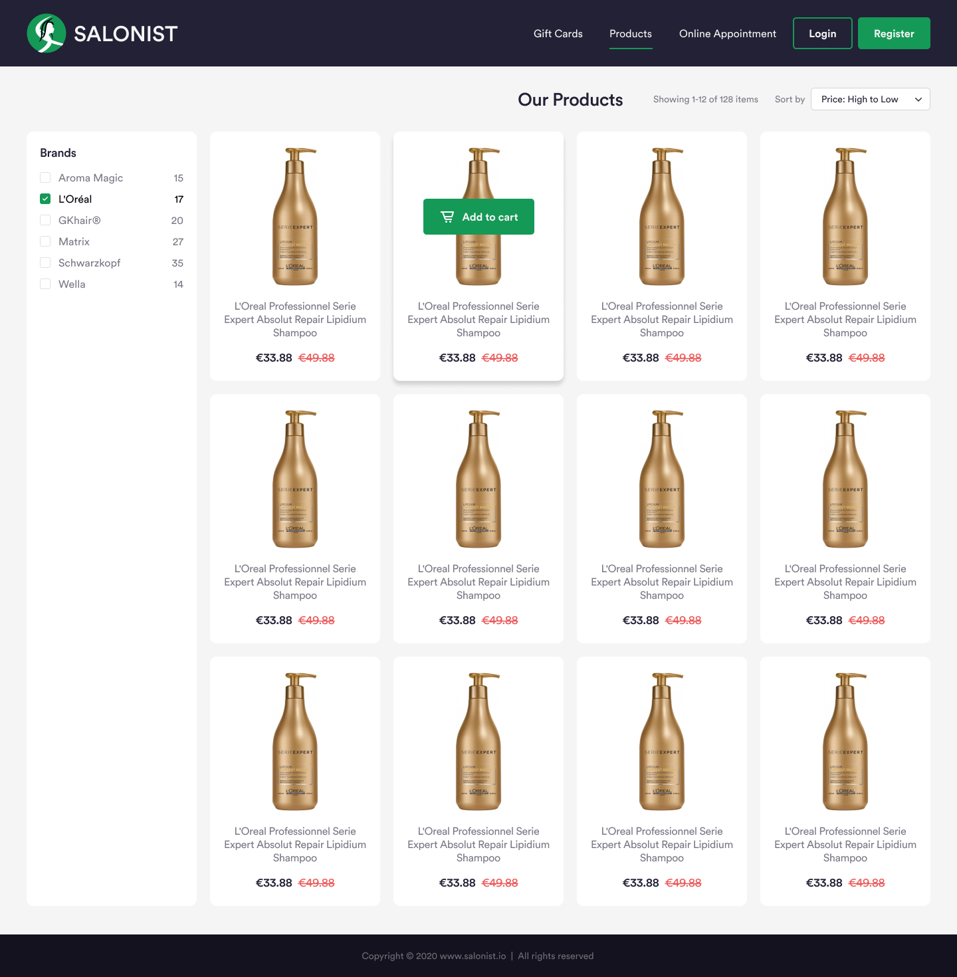
Task: Go to Online Appointment
Action: click(728, 33)
